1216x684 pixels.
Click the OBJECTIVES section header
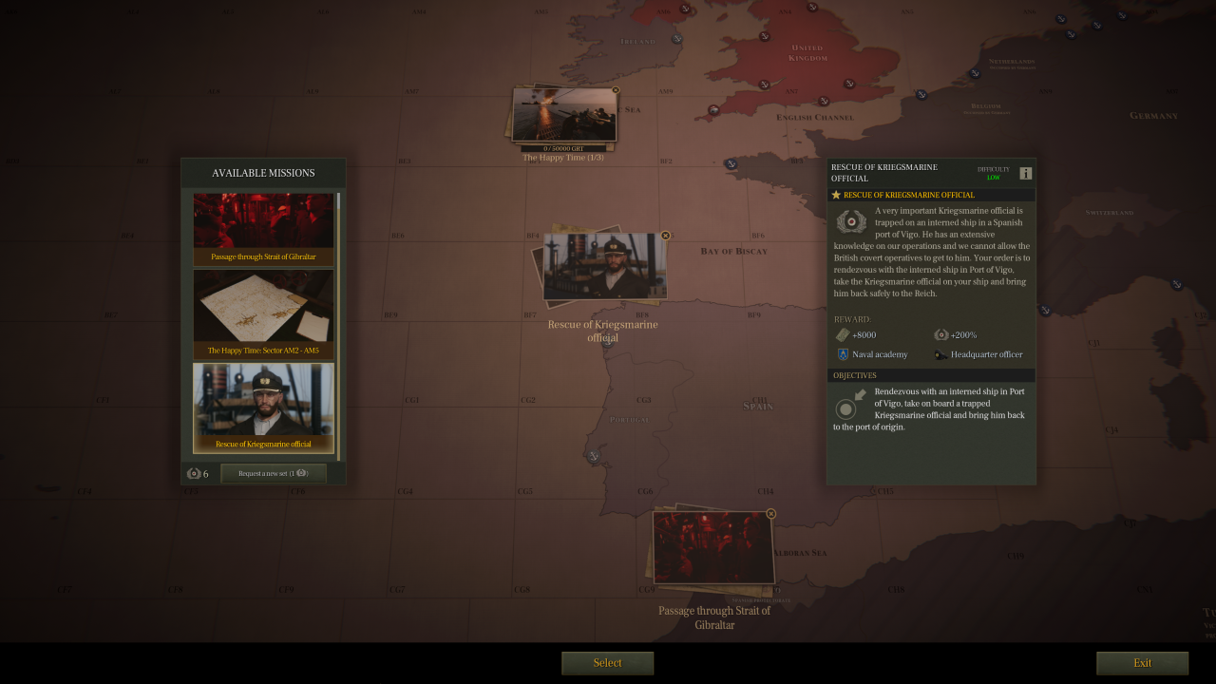click(931, 375)
